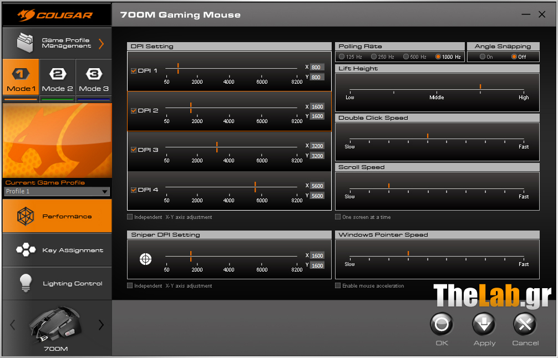
Task: Open Game Profile Management folder icon
Action: 25,43
